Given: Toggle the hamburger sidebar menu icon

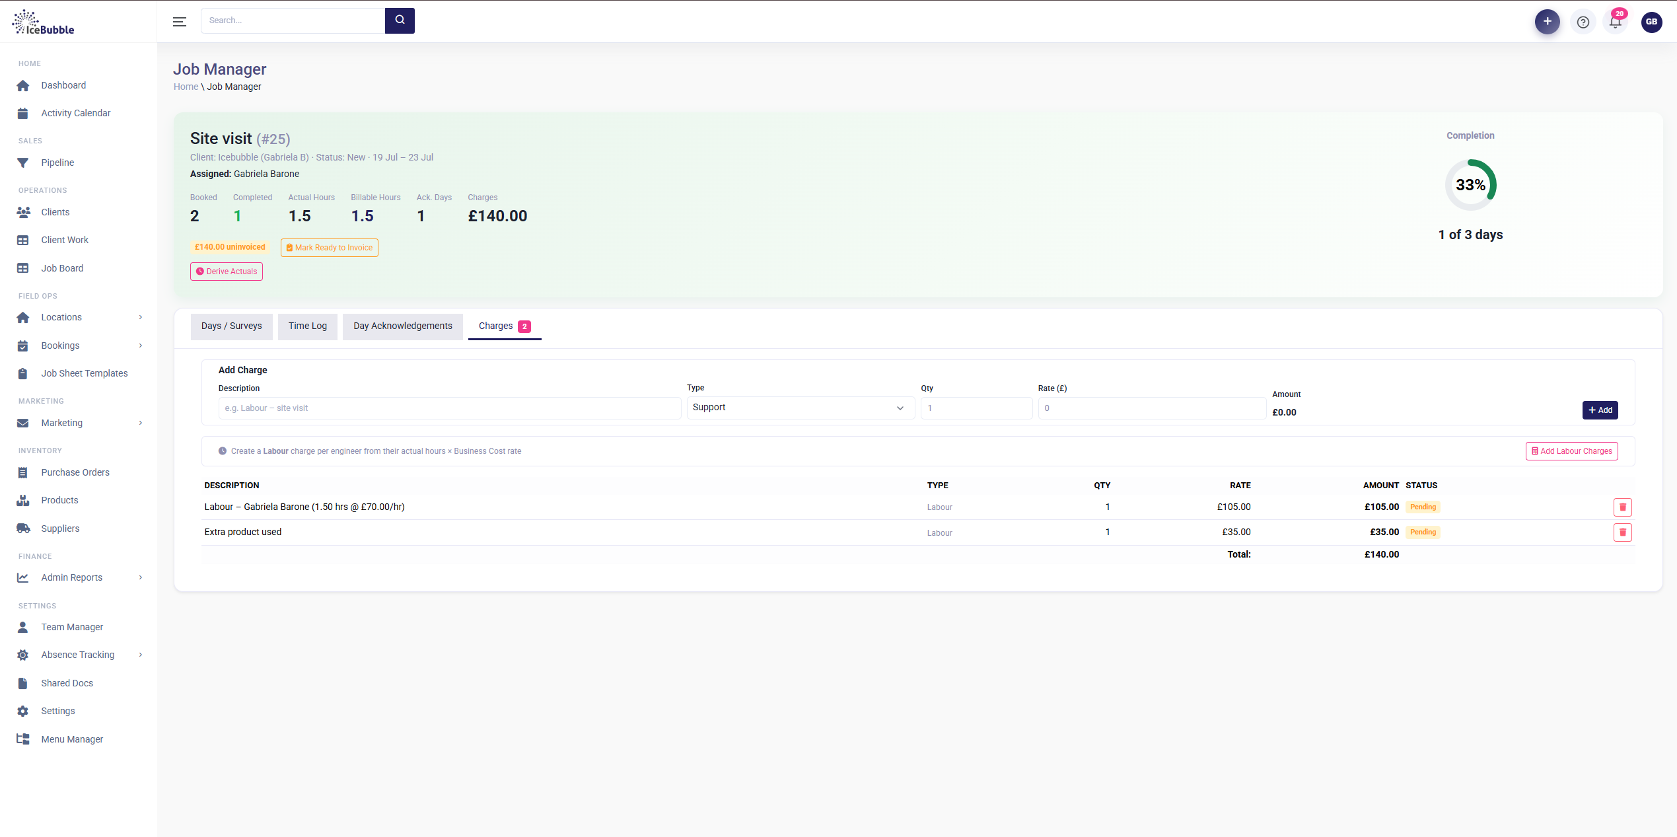Looking at the screenshot, I should [180, 22].
